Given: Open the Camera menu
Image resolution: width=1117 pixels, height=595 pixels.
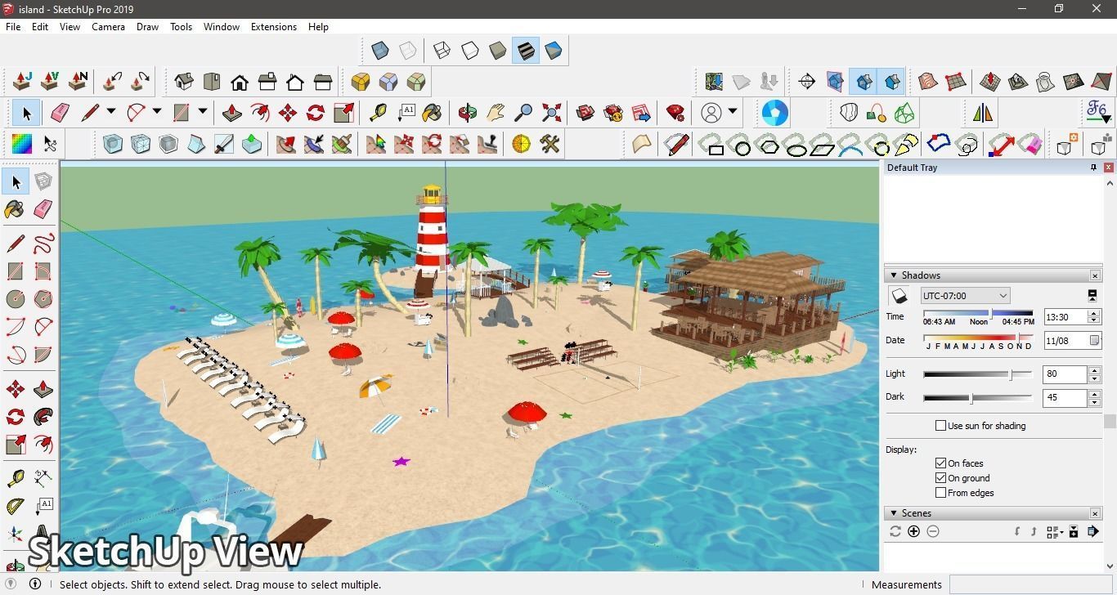Looking at the screenshot, I should [x=108, y=27].
